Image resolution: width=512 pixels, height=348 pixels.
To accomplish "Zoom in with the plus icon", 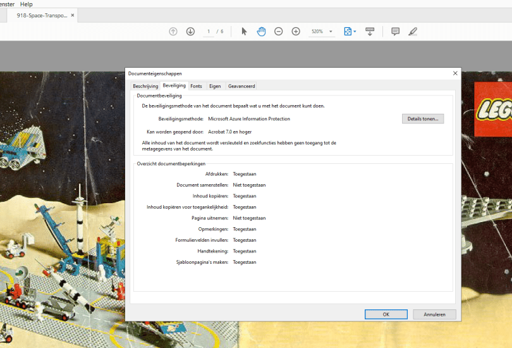I will pyautogui.click(x=296, y=32).
